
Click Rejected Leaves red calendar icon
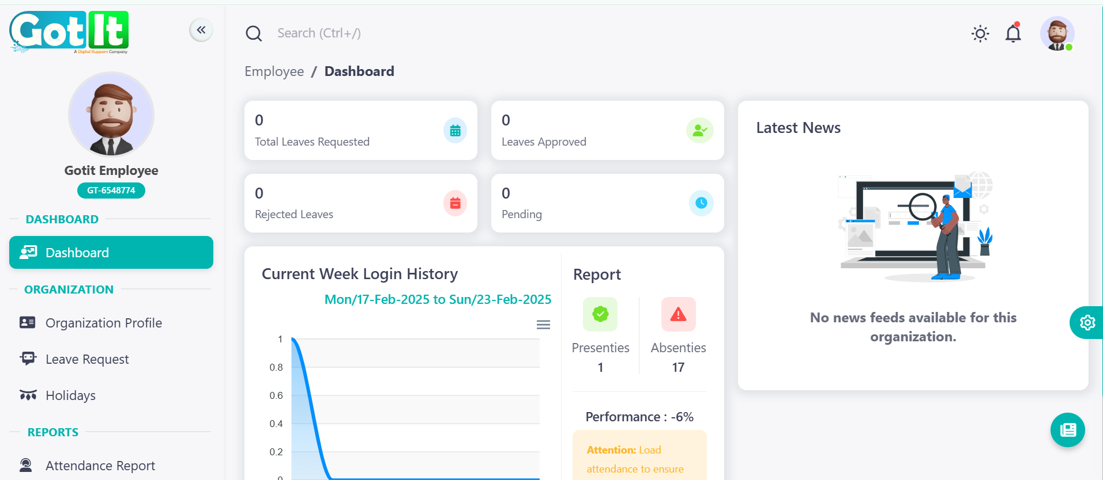pos(455,203)
